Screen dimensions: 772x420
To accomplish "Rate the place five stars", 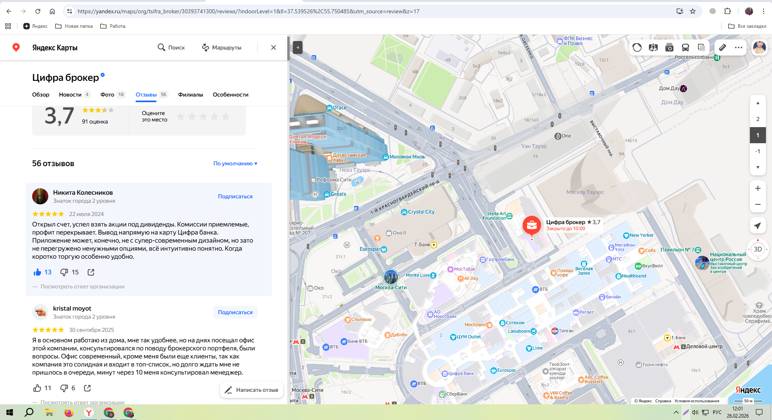I will (x=226, y=117).
